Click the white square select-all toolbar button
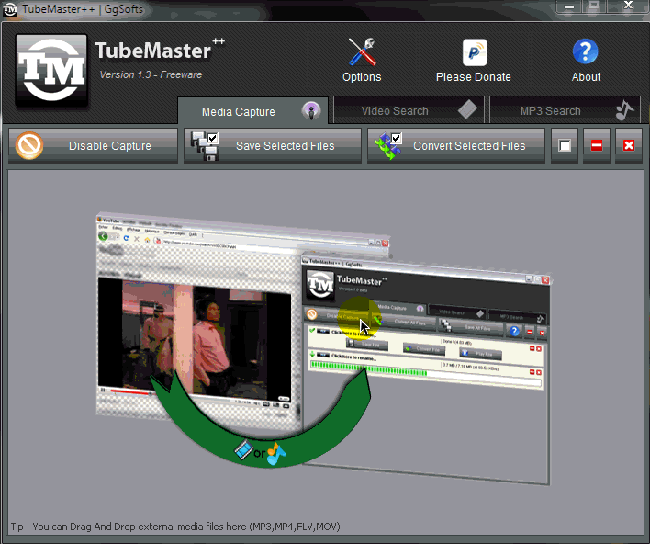Image resolution: width=650 pixels, height=544 pixels. 565,145
